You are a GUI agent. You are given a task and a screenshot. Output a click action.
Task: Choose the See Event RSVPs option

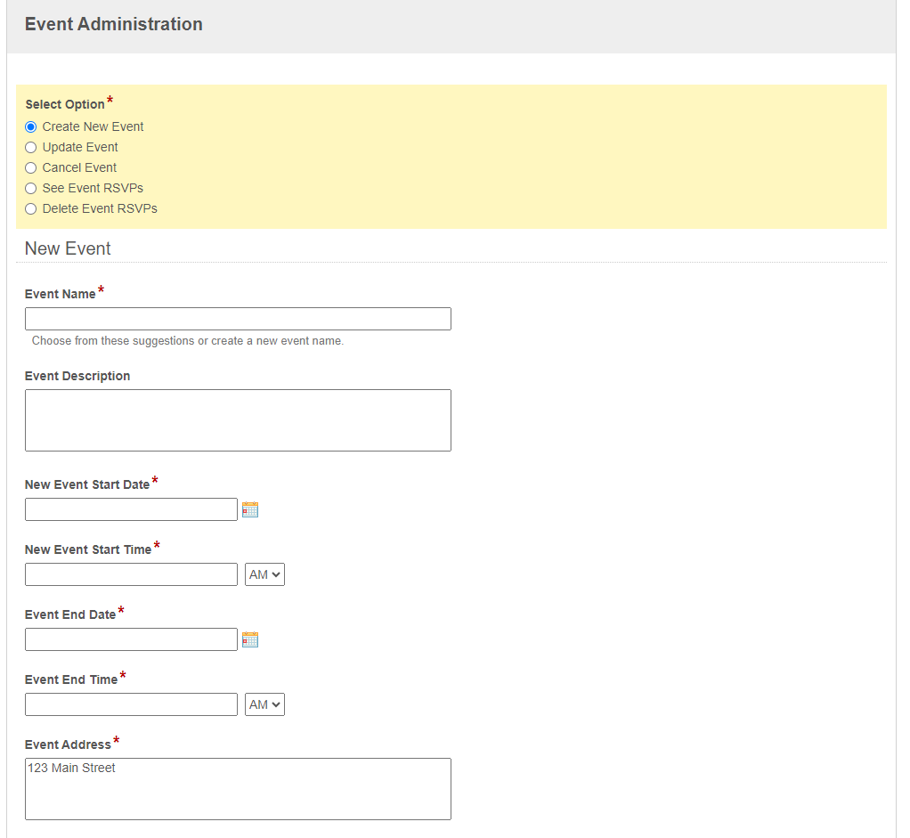[30, 188]
